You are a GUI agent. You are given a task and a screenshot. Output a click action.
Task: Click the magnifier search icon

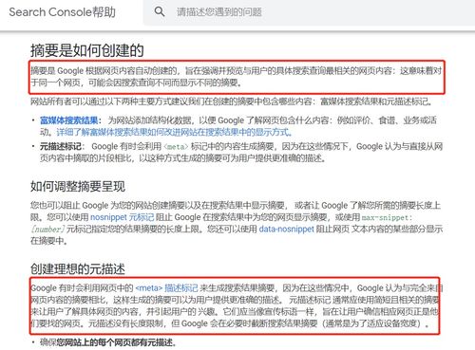coord(160,11)
